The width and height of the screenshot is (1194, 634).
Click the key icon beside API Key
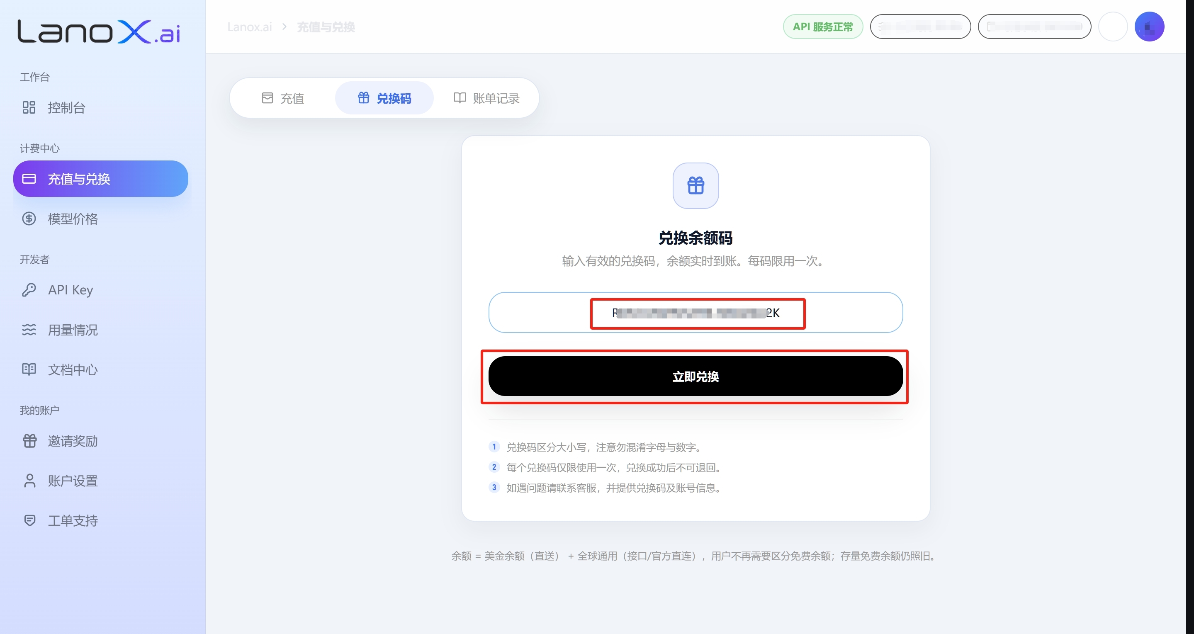click(29, 290)
